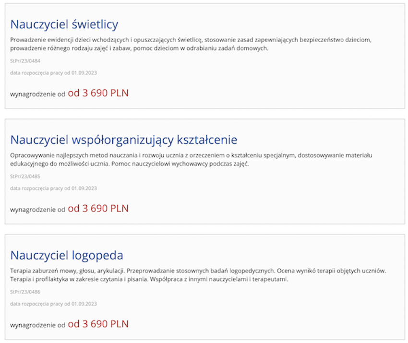Click start date under StPr/23/0486
The image size is (408, 343).
click(x=53, y=304)
